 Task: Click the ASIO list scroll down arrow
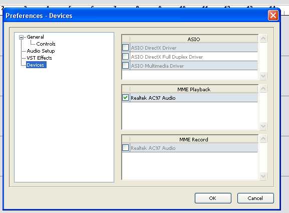(x=263, y=76)
